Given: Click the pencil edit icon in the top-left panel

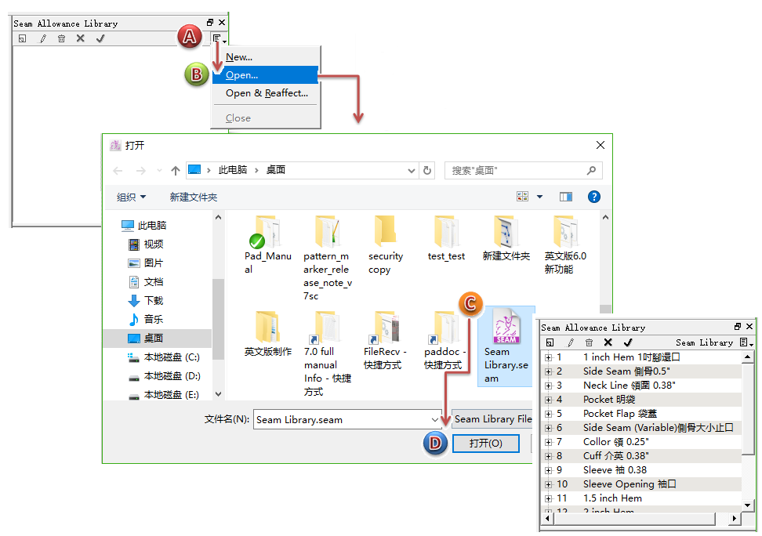Looking at the screenshot, I should 42,38.
